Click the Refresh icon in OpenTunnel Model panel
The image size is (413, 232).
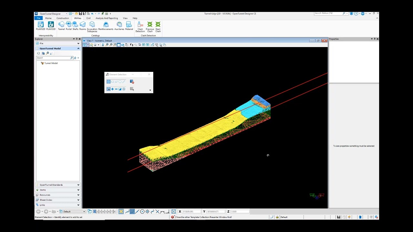39,53
